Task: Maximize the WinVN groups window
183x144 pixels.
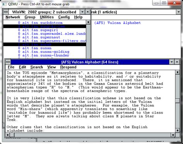Action: tap(88, 12)
